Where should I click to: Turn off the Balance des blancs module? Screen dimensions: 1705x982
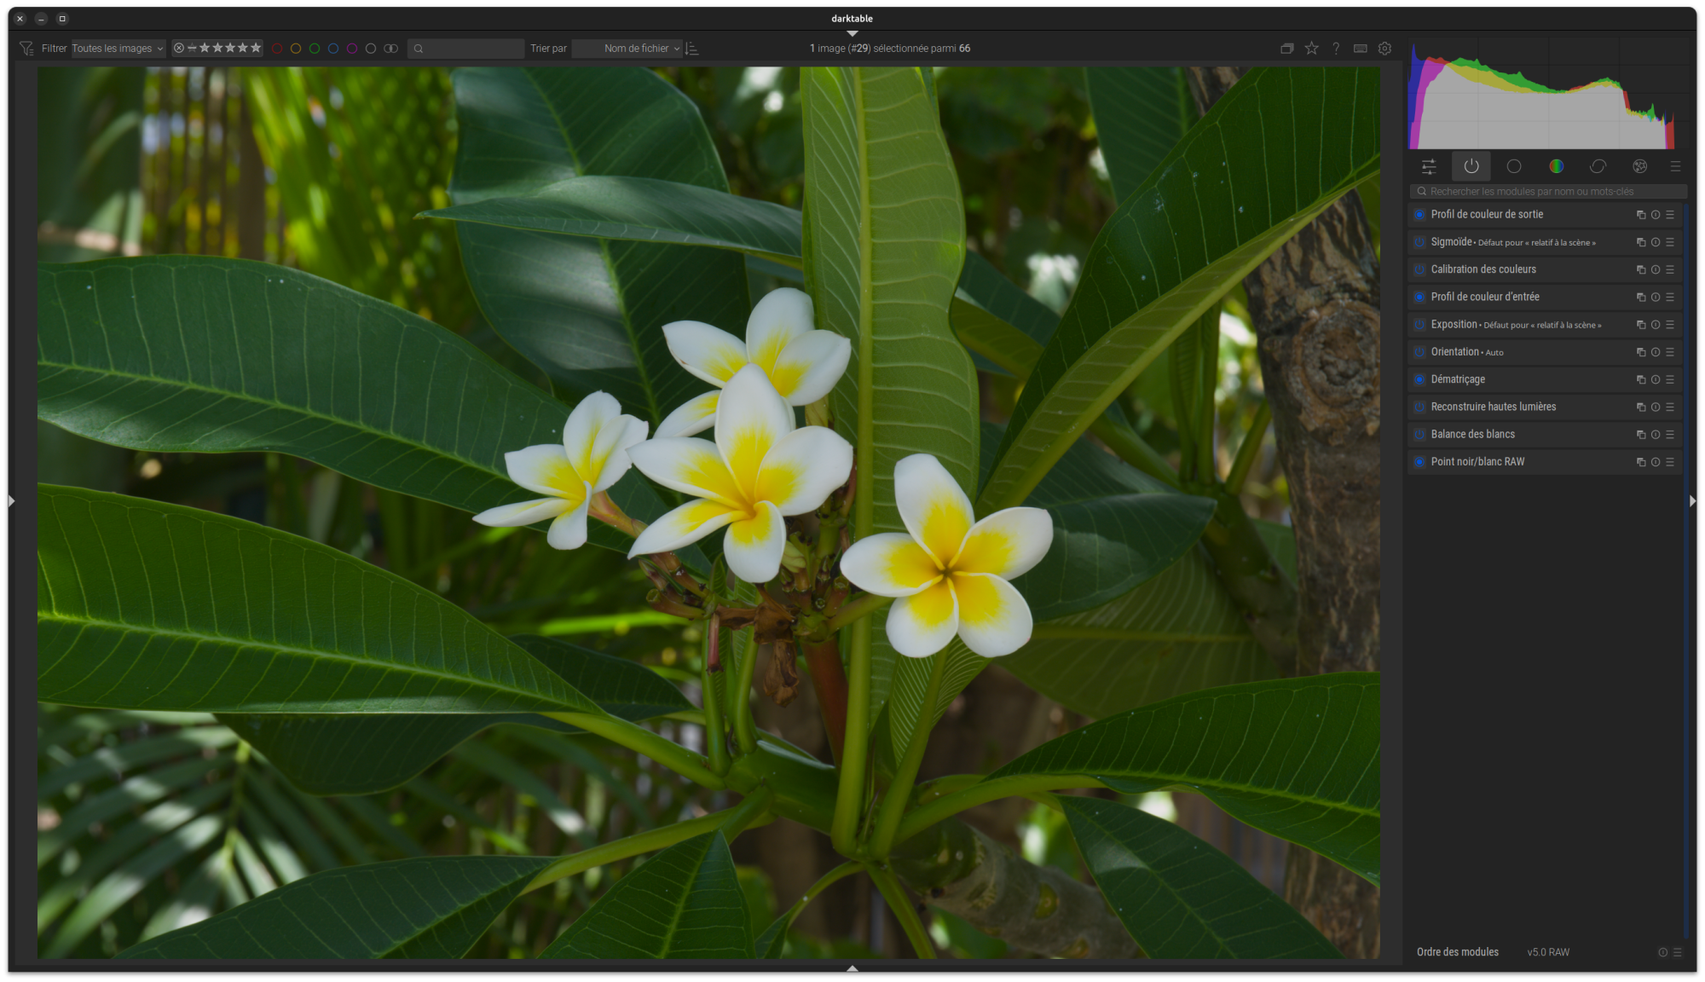[1419, 435]
